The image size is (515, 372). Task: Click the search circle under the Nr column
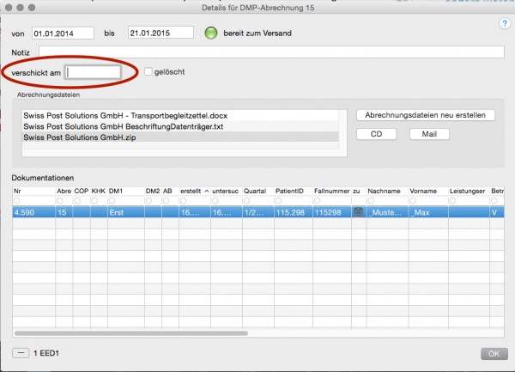click(17, 200)
